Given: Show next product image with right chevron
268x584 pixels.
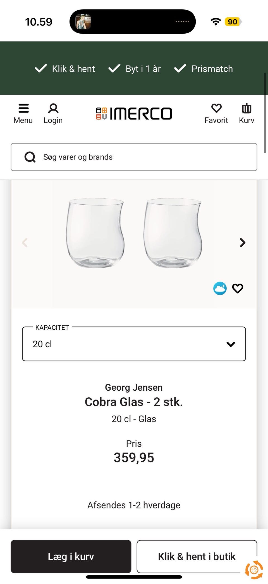Looking at the screenshot, I should coord(243,243).
